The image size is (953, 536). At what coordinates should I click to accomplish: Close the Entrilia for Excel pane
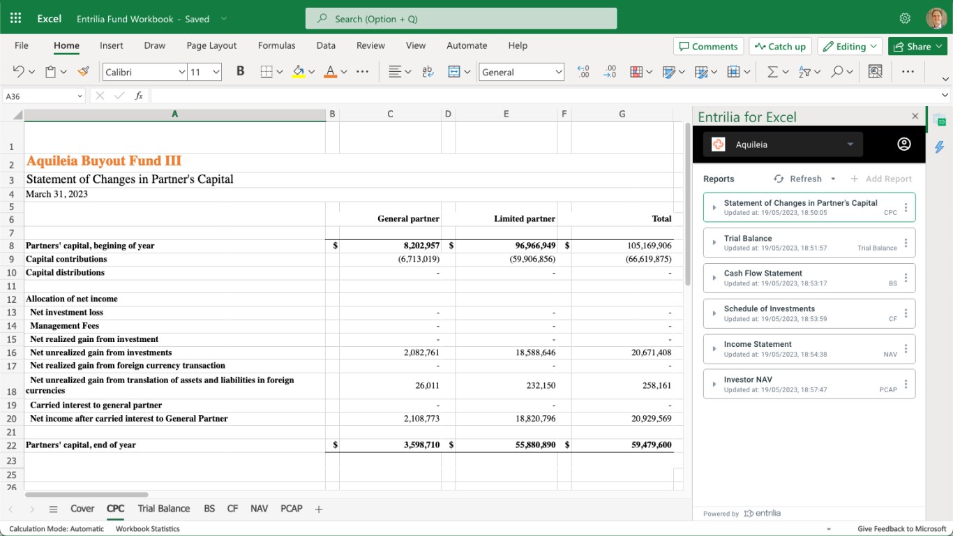[x=915, y=117]
